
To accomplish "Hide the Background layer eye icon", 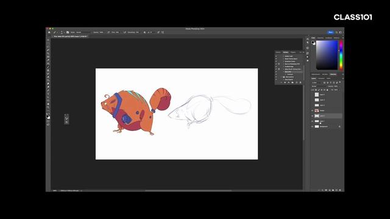I will click(313, 127).
